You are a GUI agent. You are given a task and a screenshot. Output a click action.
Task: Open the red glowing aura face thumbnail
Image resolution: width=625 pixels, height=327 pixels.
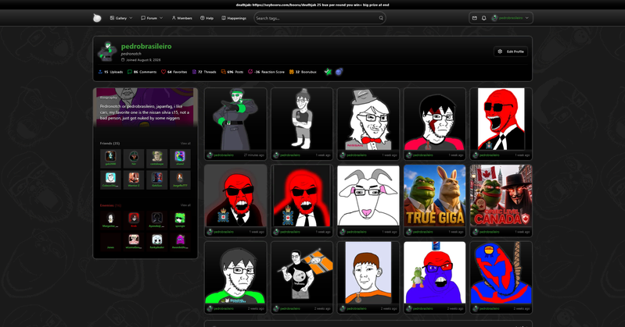(x=302, y=196)
